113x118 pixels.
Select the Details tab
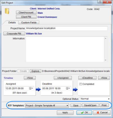tap(12, 23)
